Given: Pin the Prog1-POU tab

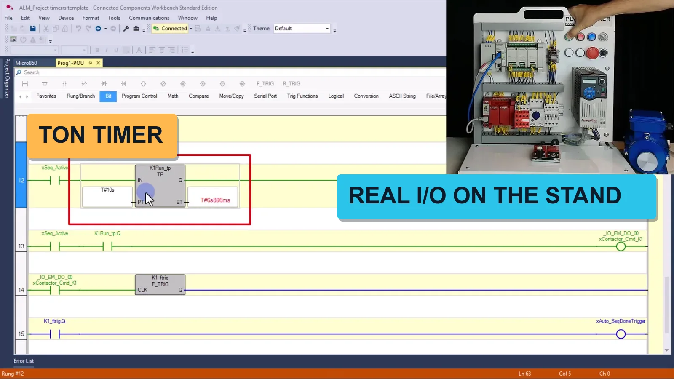Looking at the screenshot, I should (90, 63).
